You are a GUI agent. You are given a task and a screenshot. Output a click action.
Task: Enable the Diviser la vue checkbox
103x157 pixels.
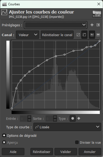[x=77, y=142]
